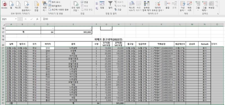Screen dimensions: 225x105
Task: Select cell showing 995,000 in row 17
Action: 73,32
